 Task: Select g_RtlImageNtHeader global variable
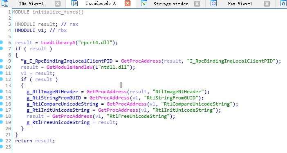tap(52, 92)
